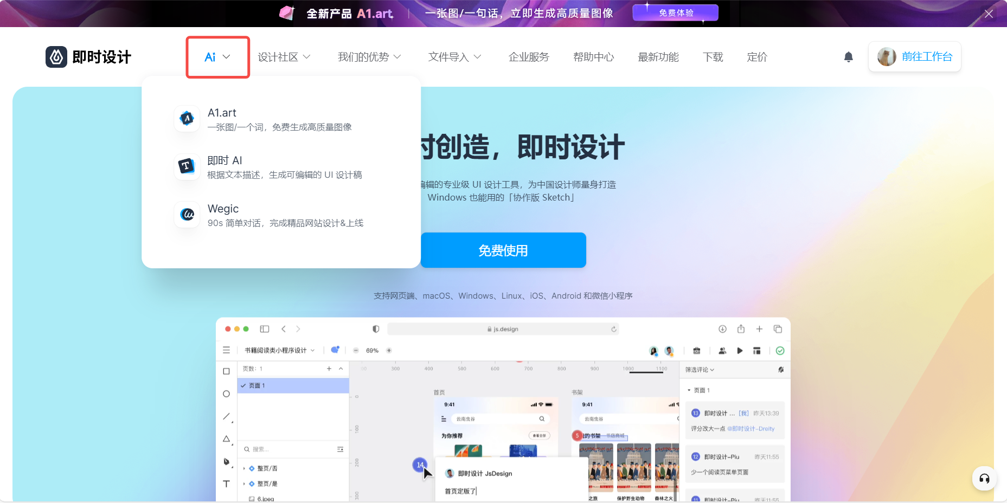Click the pink gem icon in the banner
This screenshot has width=1007, height=503.
click(287, 13)
